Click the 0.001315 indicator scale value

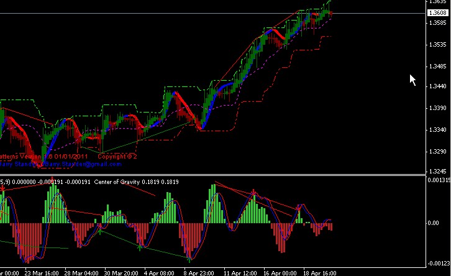pos(439,180)
